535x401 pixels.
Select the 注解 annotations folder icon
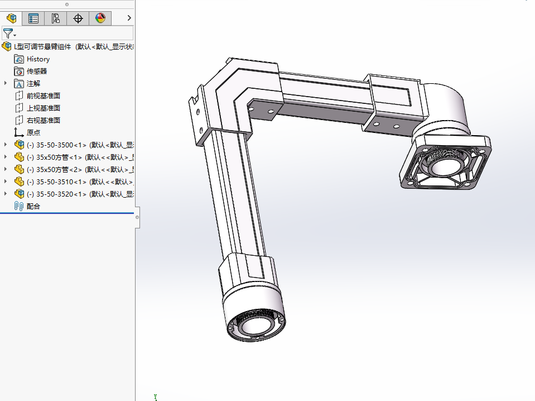pyautogui.click(x=19, y=84)
